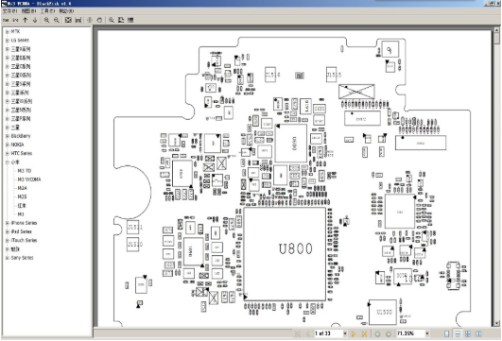
Task: Jump to last page in bottom bar
Action: (364, 334)
